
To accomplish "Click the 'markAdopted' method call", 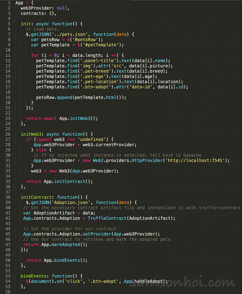I will 66,244.
